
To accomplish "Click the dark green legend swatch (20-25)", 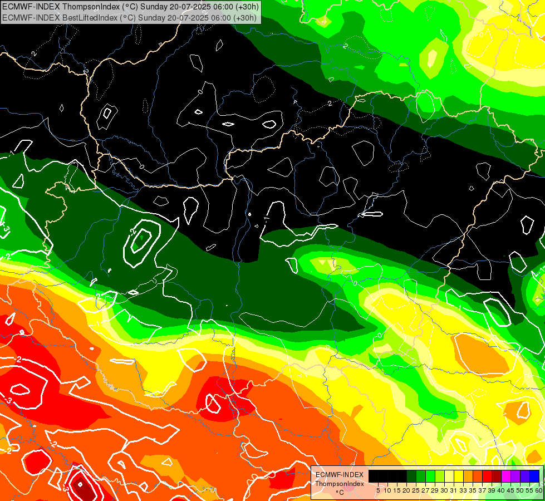I will point(411,476).
